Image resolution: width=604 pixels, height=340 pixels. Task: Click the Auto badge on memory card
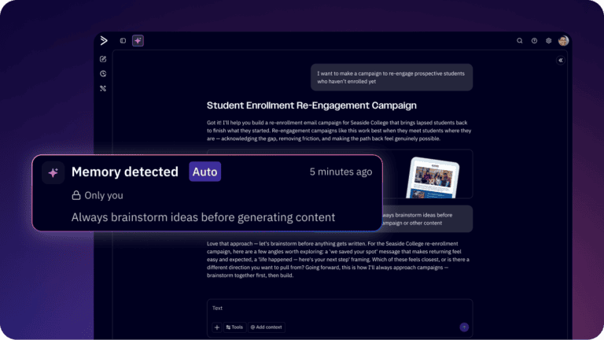[x=205, y=172]
